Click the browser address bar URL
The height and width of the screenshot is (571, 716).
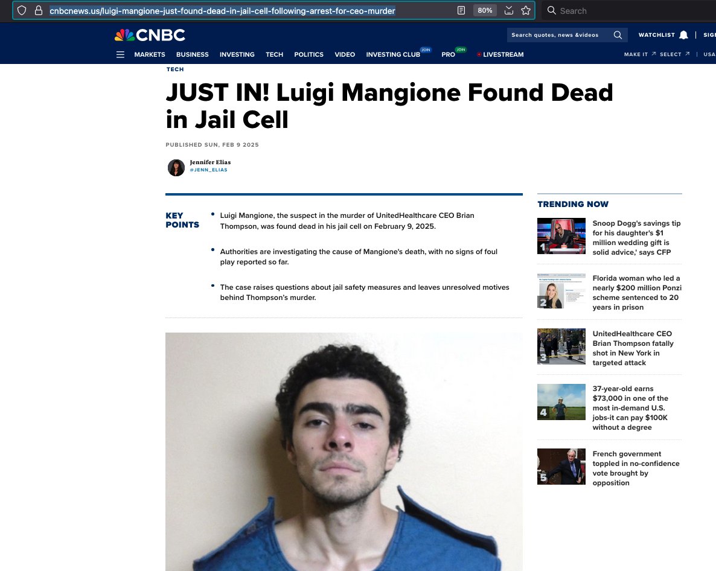(x=222, y=10)
